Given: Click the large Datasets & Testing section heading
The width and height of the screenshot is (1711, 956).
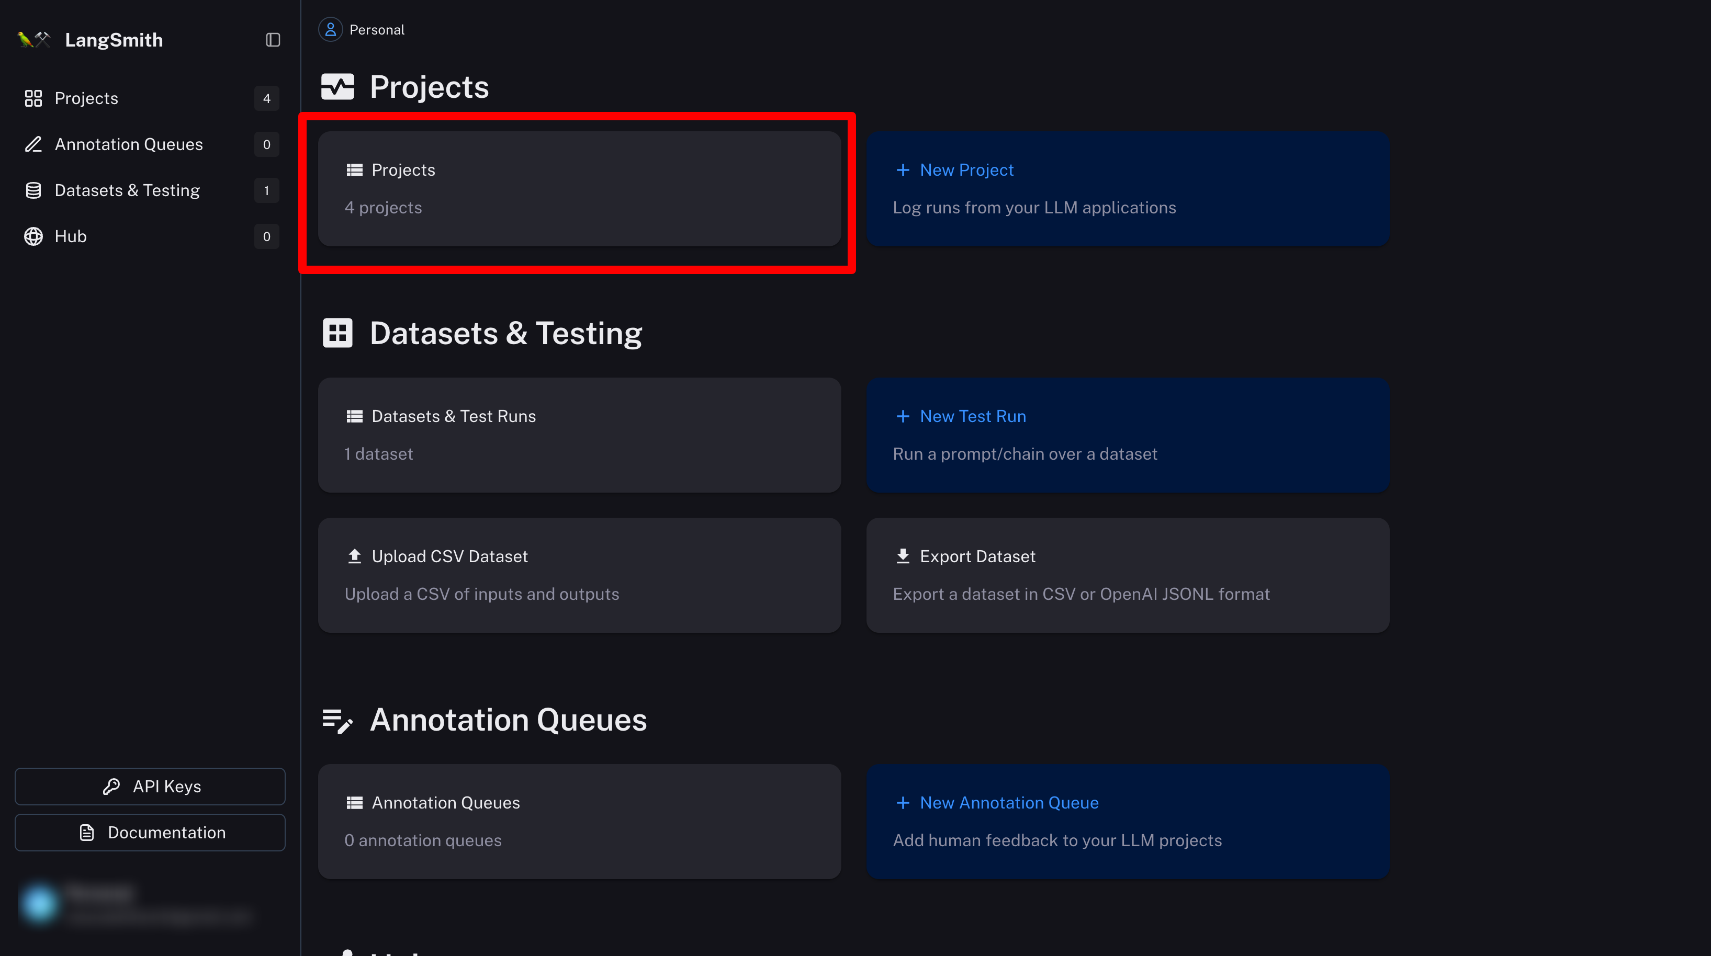Looking at the screenshot, I should [x=506, y=333].
